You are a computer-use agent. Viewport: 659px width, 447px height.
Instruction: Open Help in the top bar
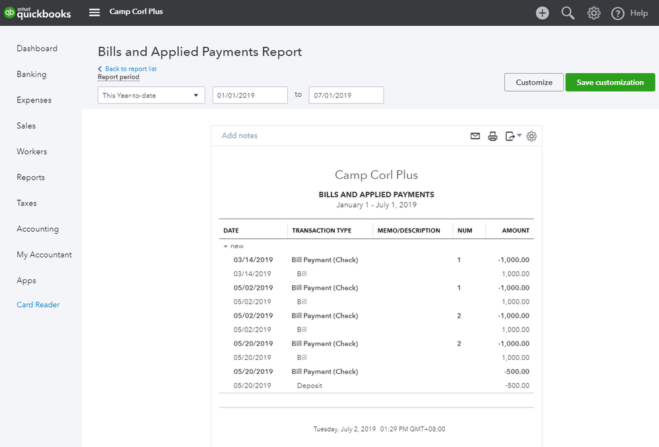click(x=629, y=13)
